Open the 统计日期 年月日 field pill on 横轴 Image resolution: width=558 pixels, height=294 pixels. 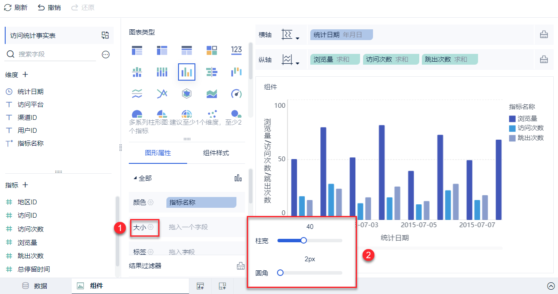coord(341,35)
